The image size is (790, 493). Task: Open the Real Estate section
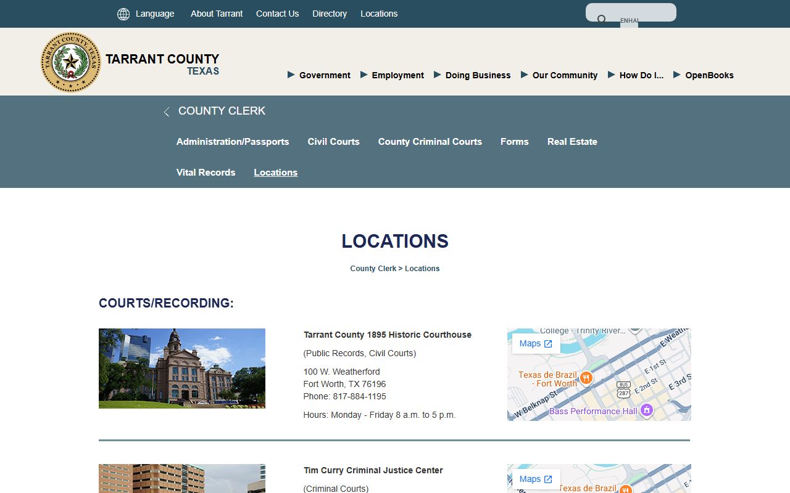pyautogui.click(x=572, y=142)
